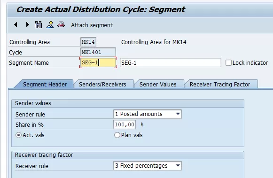Select the Act. vals radio button
The image size is (273, 178).
[18, 135]
